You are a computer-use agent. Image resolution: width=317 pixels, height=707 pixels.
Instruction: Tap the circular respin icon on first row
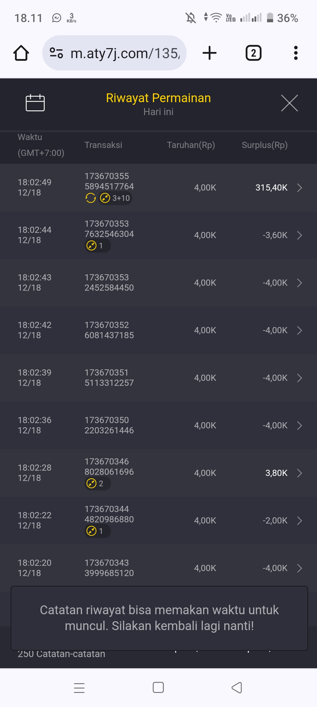[x=90, y=198]
